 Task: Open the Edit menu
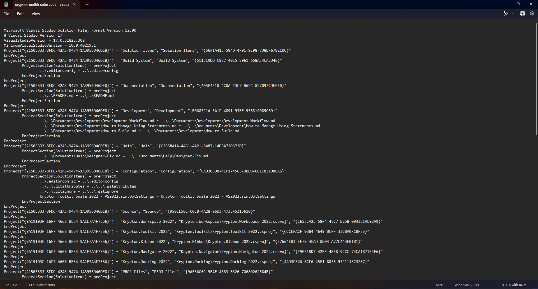tap(20, 14)
